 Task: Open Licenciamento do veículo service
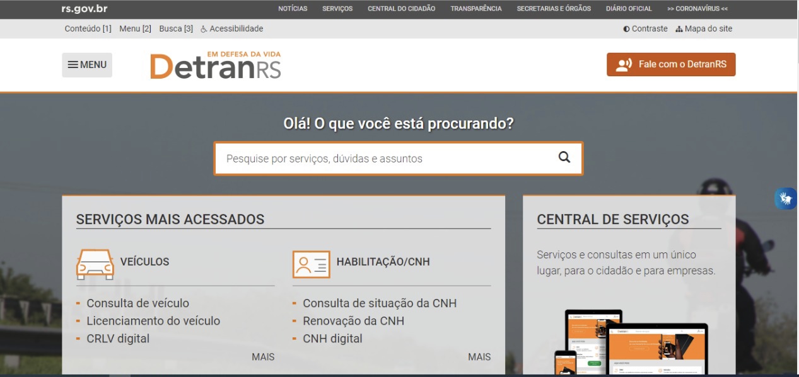point(153,321)
